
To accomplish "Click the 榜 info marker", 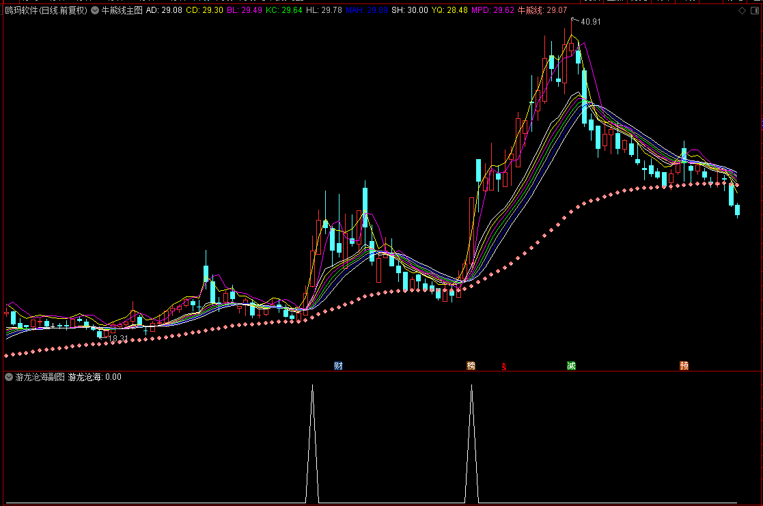I will click(x=471, y=365).
